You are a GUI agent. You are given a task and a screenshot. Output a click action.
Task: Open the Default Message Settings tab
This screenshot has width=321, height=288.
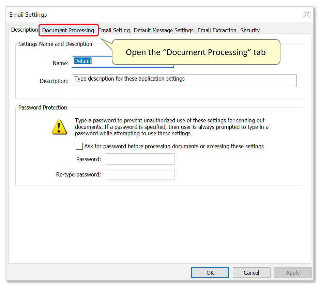pyautogui.click(x=163, y=30)
